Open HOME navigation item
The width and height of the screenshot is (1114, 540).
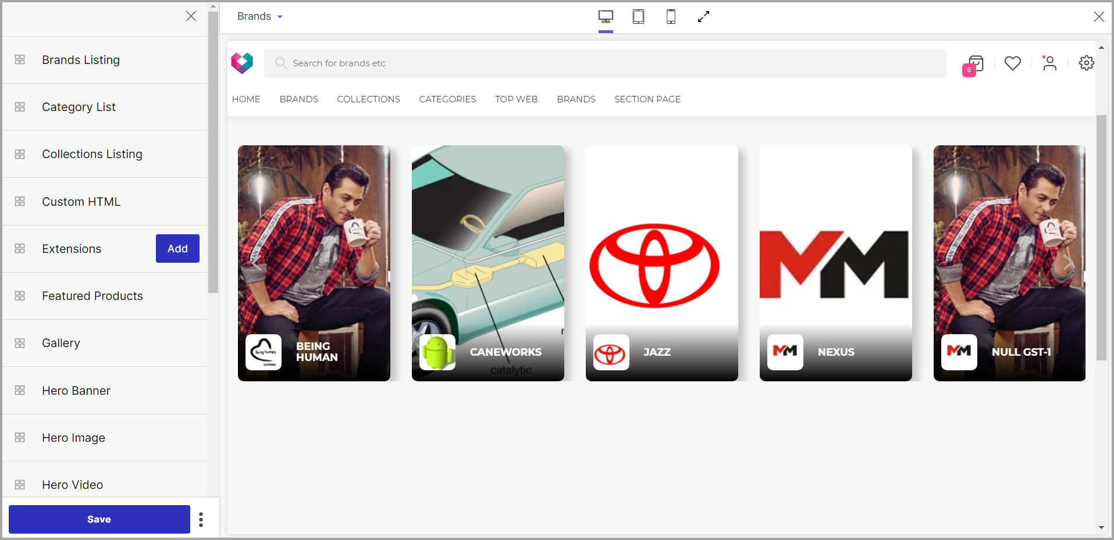pyautogui.click(x=246, y=99)
